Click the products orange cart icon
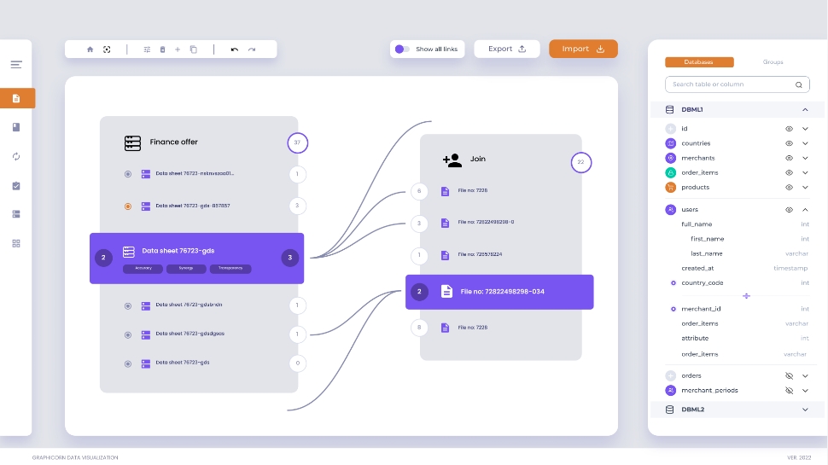 pyautogui.click(x=671, y=188)
